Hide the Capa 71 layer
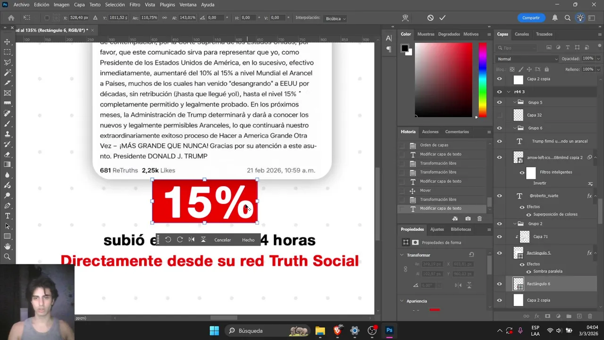The height and width of the screenshot is (340, 604). click(x=500, y=237)
